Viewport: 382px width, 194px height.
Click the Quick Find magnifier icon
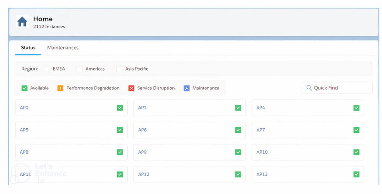tap(309, 88)
